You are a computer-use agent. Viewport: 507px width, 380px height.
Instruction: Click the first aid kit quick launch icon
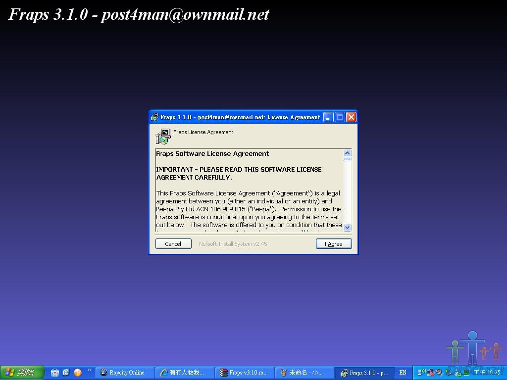pyautogui.click(x=55, y=373)
